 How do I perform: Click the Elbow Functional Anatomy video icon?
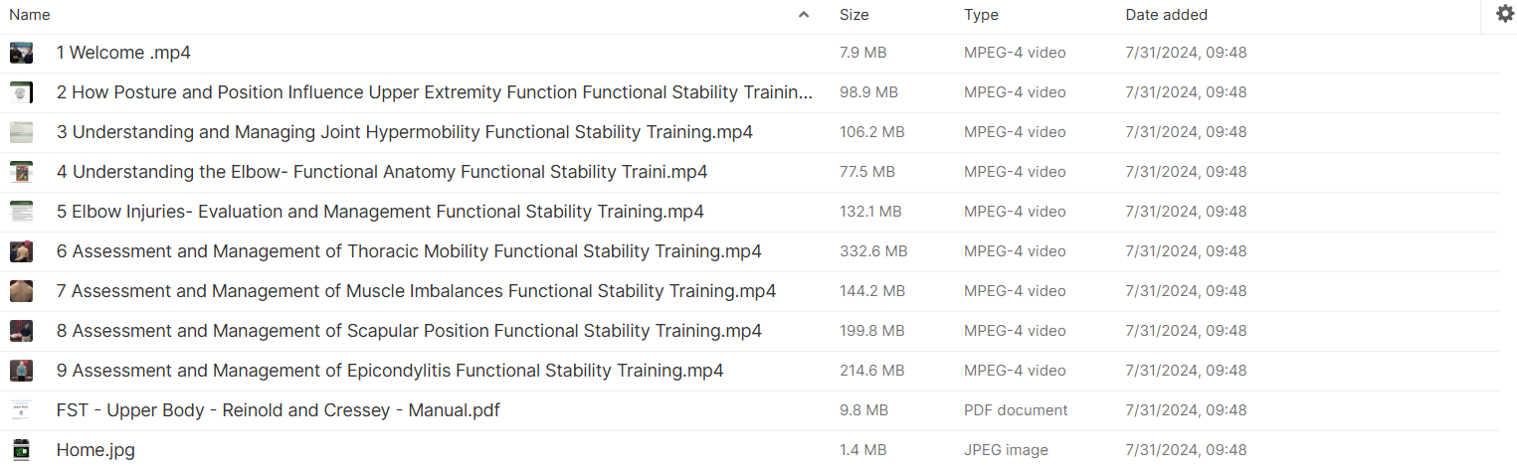[x=21, y=172]
